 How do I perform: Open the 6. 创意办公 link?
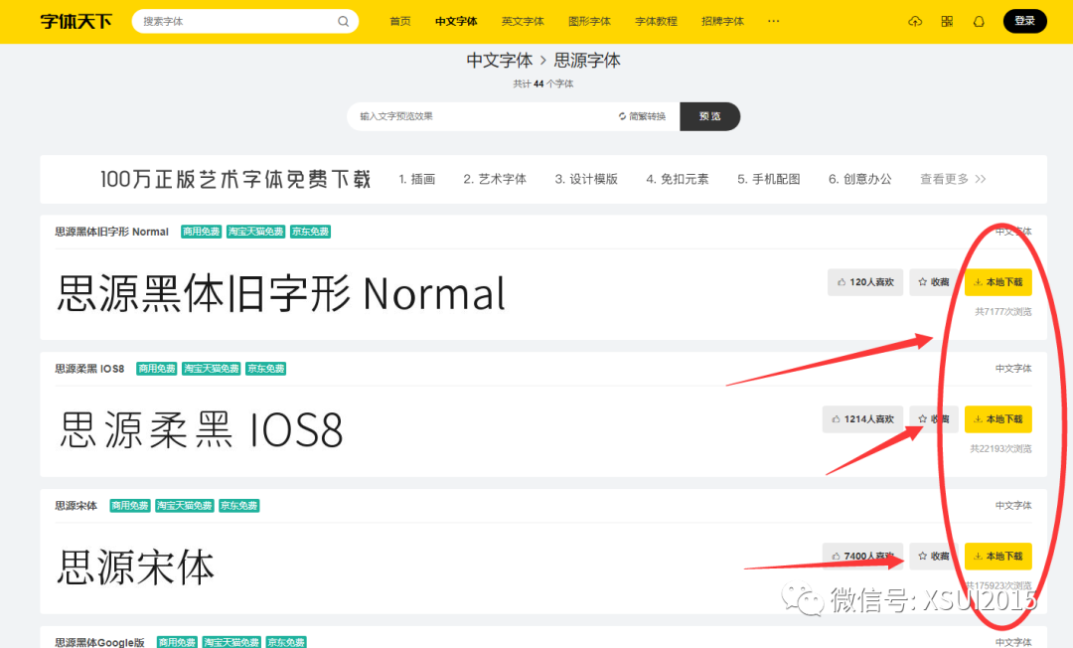pyautogui.click(x=859, y=179)
